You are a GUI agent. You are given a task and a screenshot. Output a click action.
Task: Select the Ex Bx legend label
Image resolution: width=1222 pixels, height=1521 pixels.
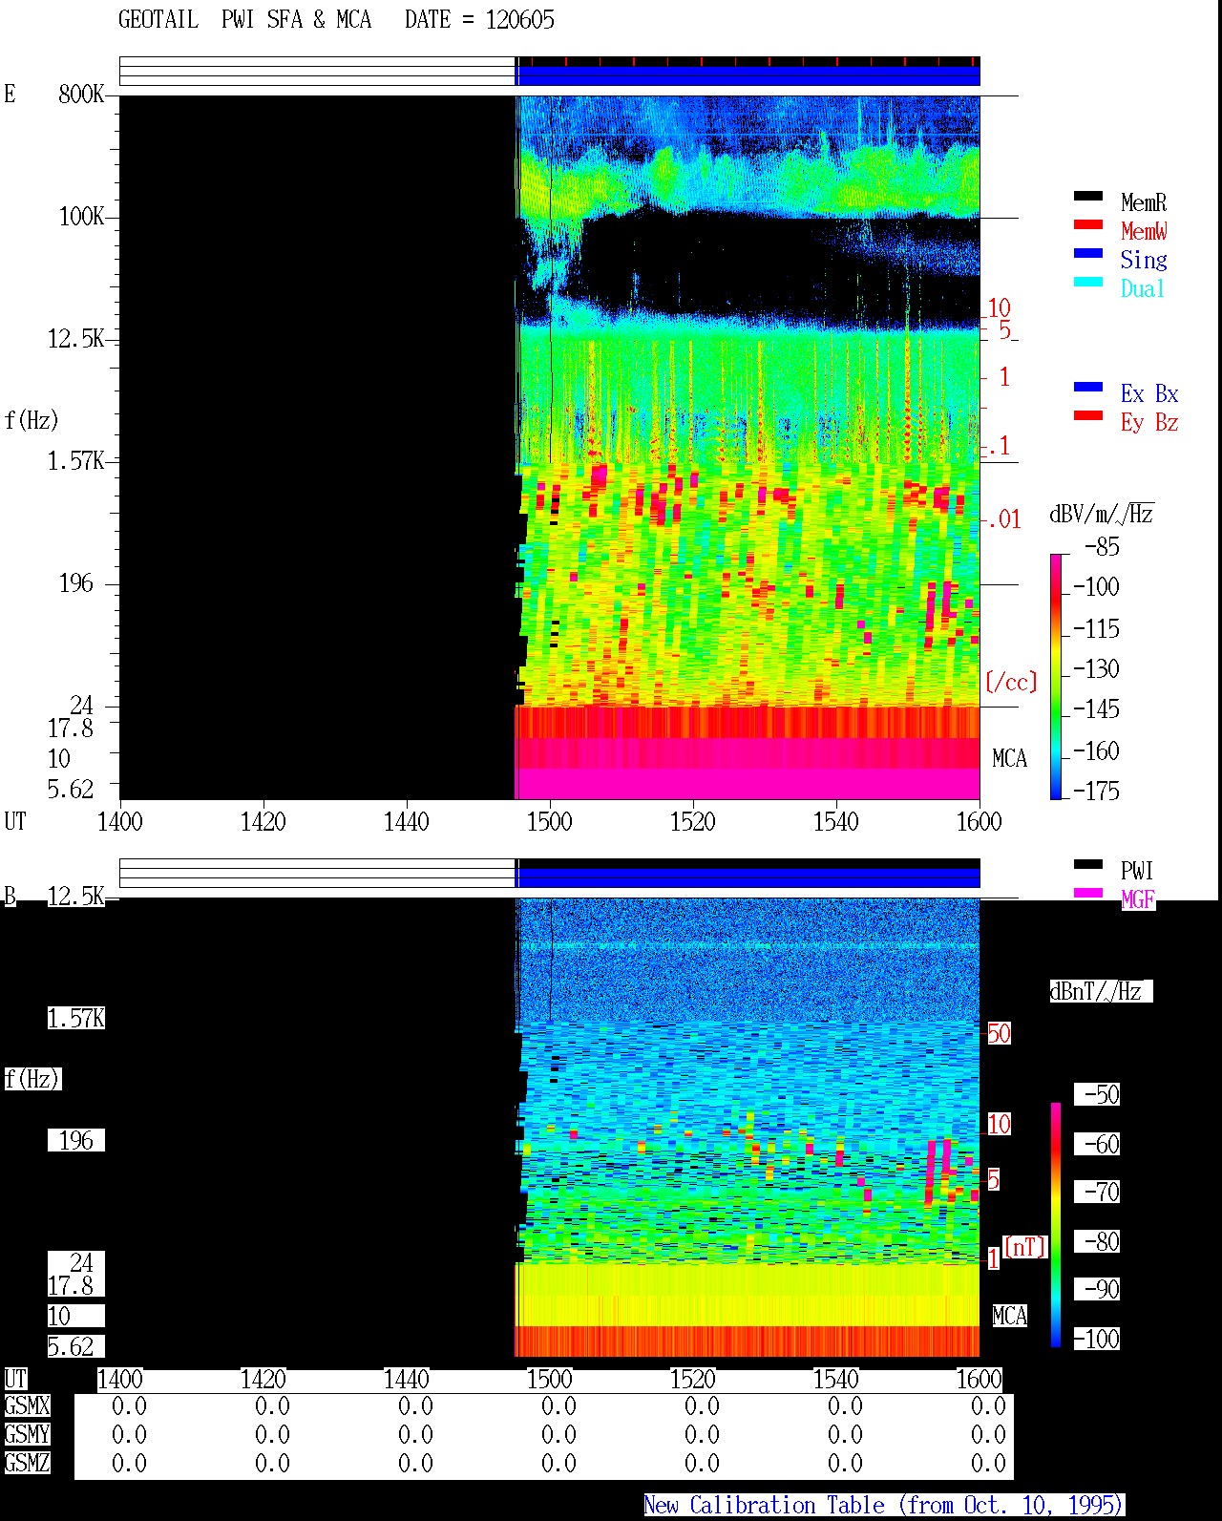1149,393
